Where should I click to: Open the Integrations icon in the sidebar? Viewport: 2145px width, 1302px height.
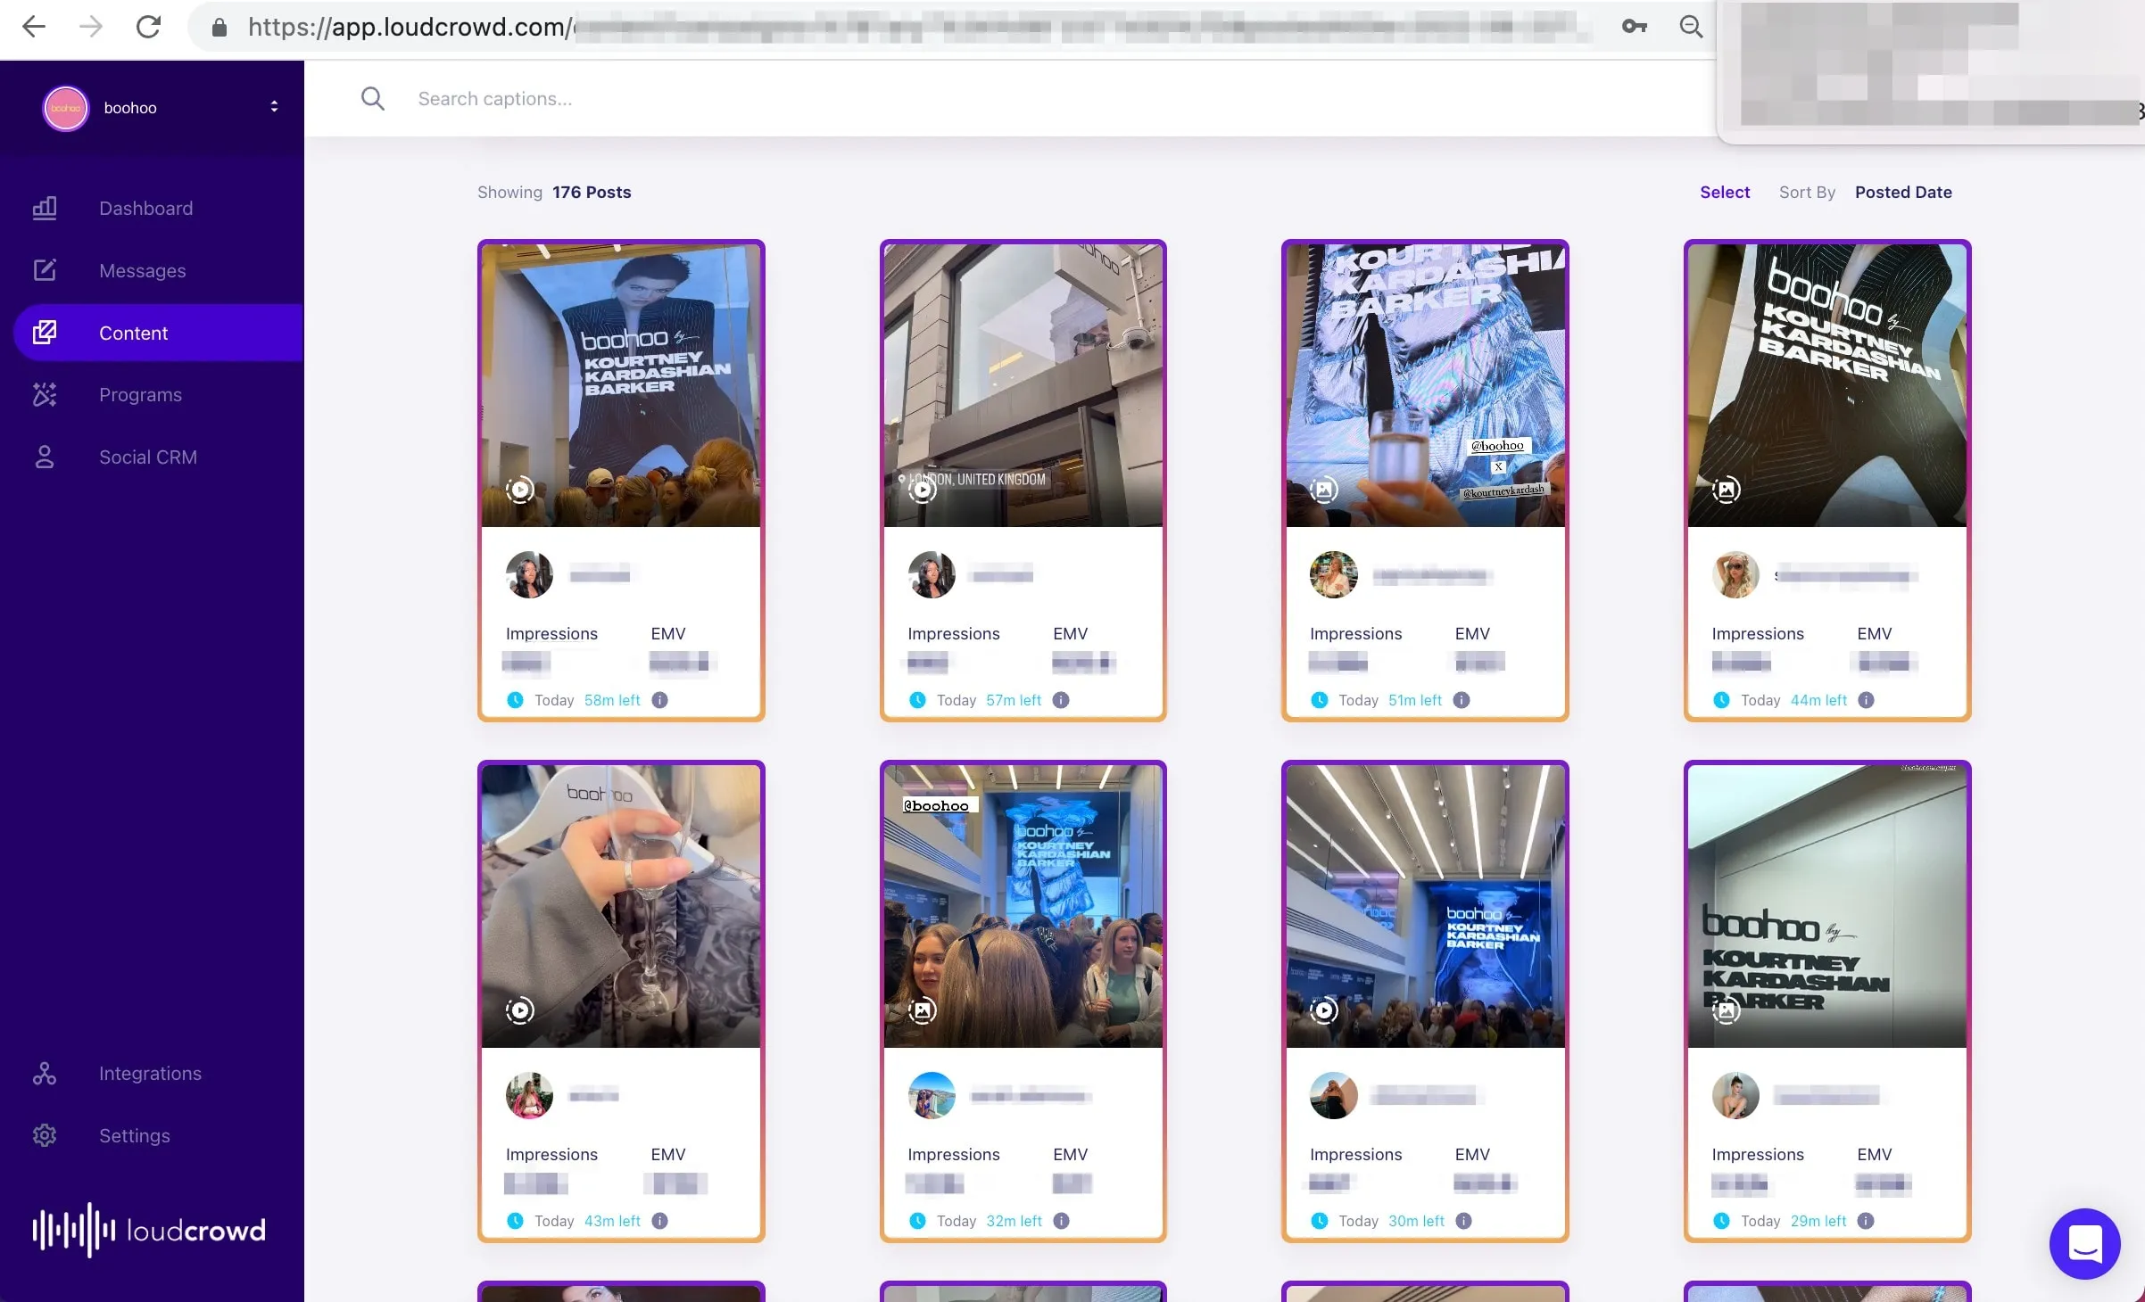pos(45,1073)
